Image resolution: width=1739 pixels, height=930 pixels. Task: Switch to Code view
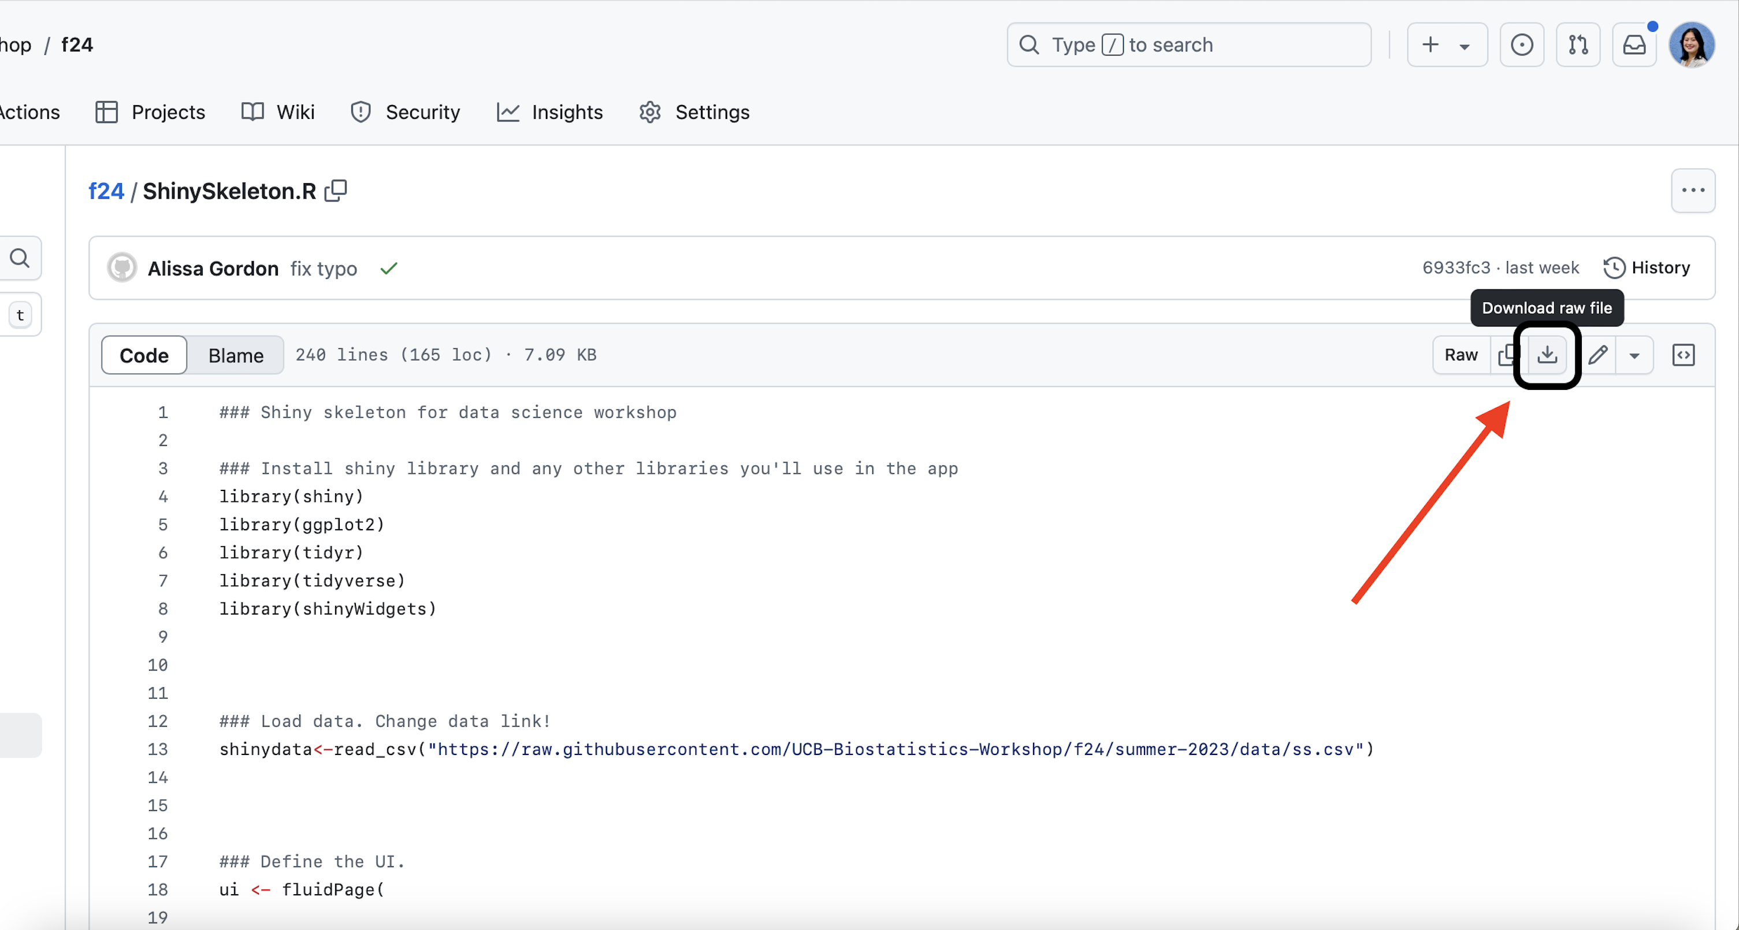pos(144,355)
